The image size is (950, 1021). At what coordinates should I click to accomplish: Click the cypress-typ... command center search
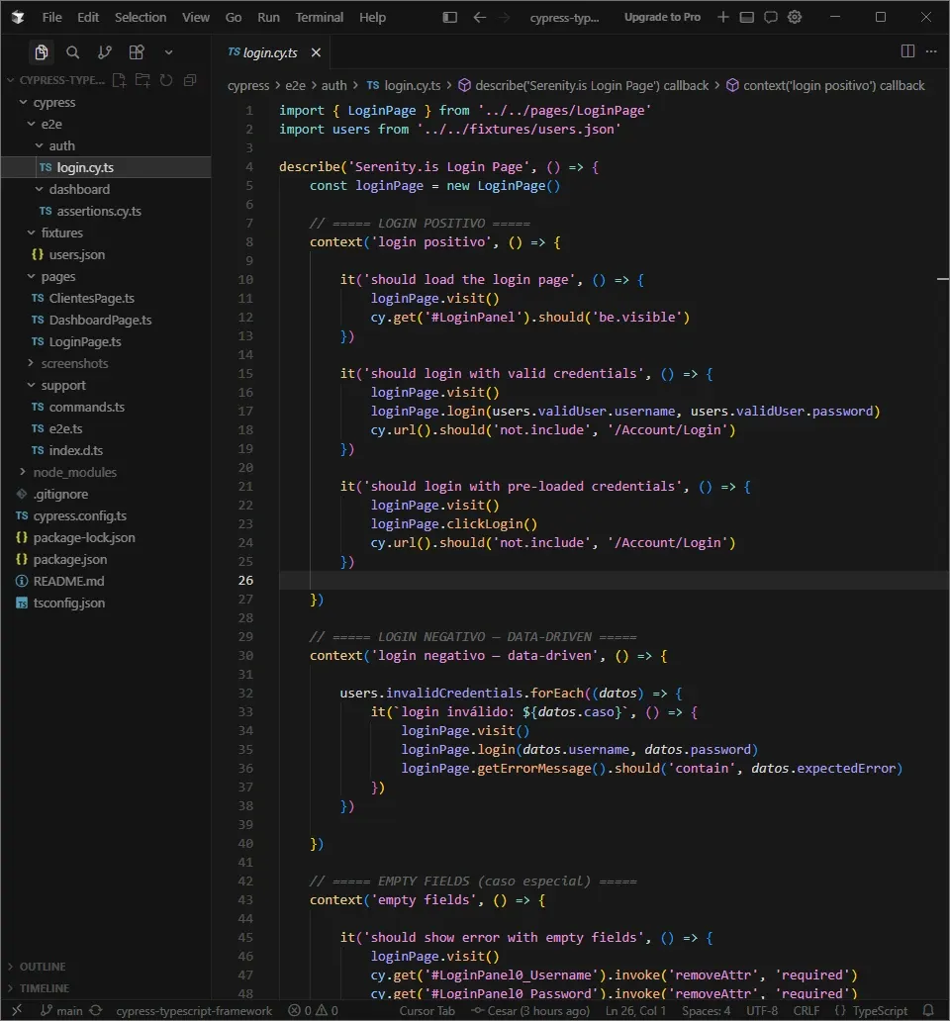(564, 18)
